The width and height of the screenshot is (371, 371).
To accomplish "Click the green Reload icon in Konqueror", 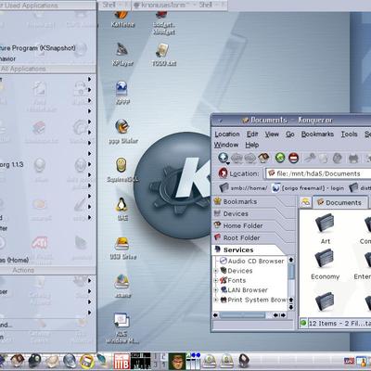I will point(280,158).
